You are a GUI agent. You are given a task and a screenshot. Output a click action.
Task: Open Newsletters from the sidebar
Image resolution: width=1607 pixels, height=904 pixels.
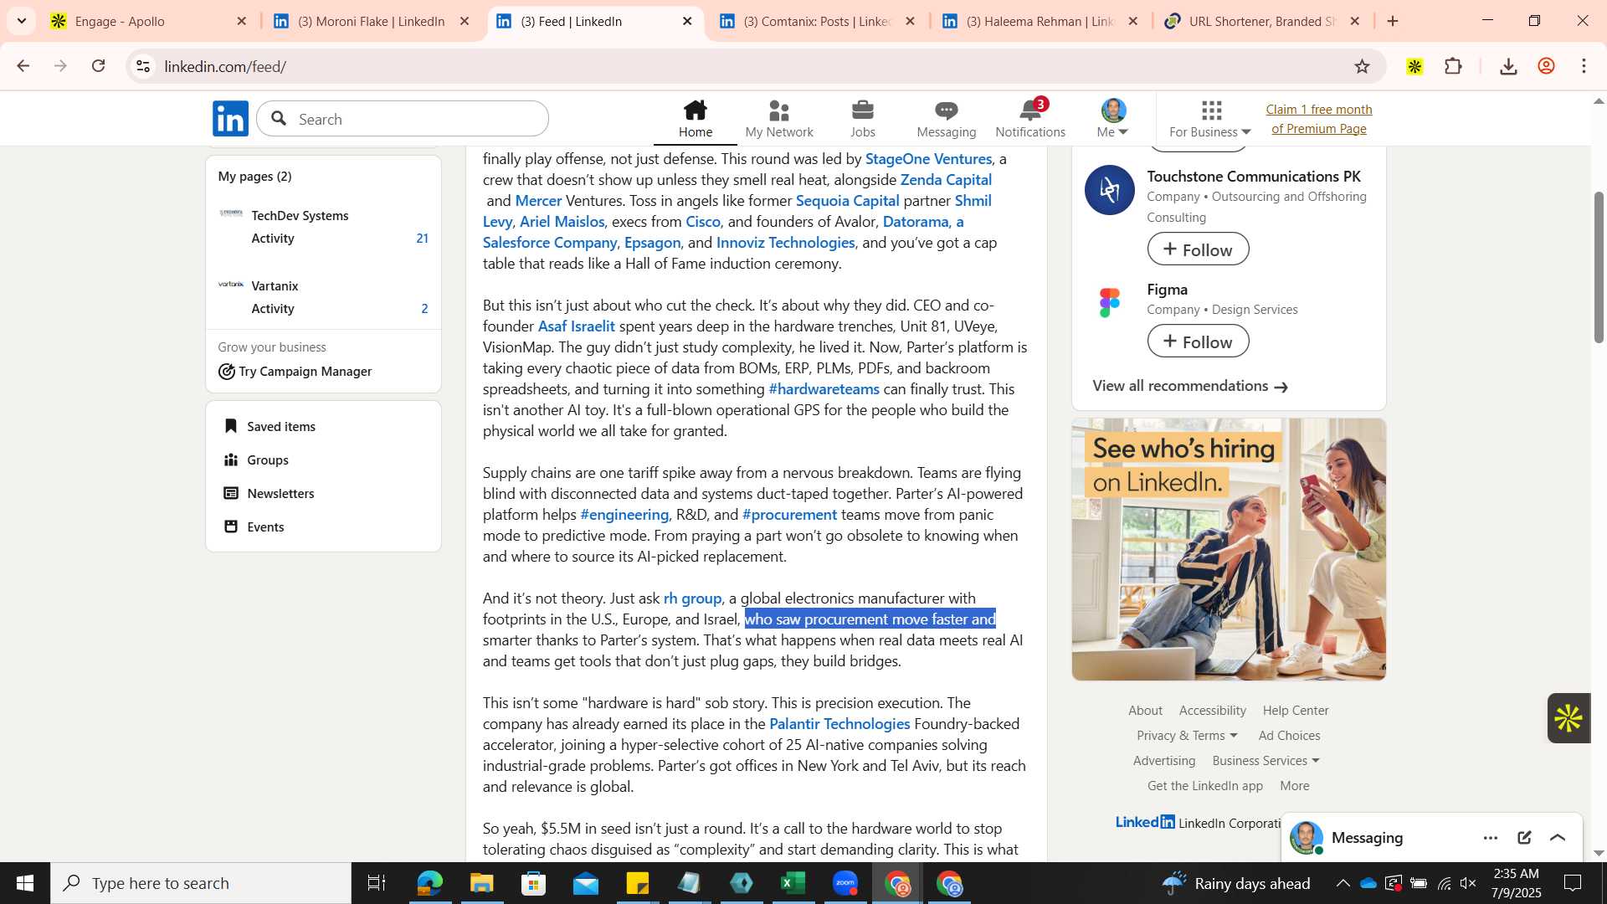click(x=269, y=493)
